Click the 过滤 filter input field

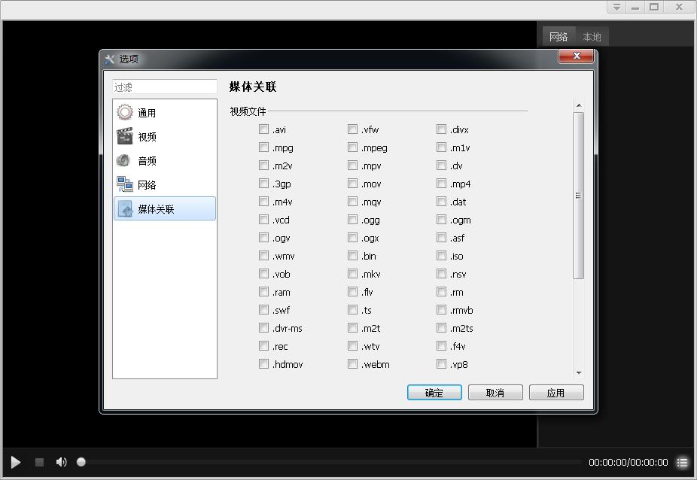(x=165, y=87)
